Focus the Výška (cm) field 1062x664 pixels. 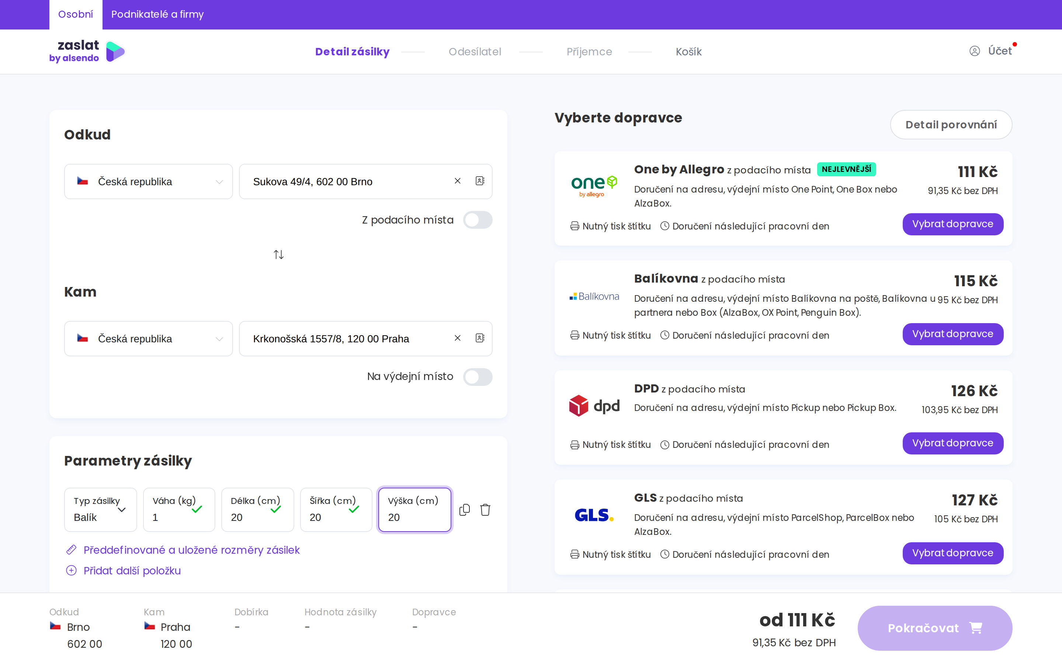pyautogui.click(x=415, y=510)
